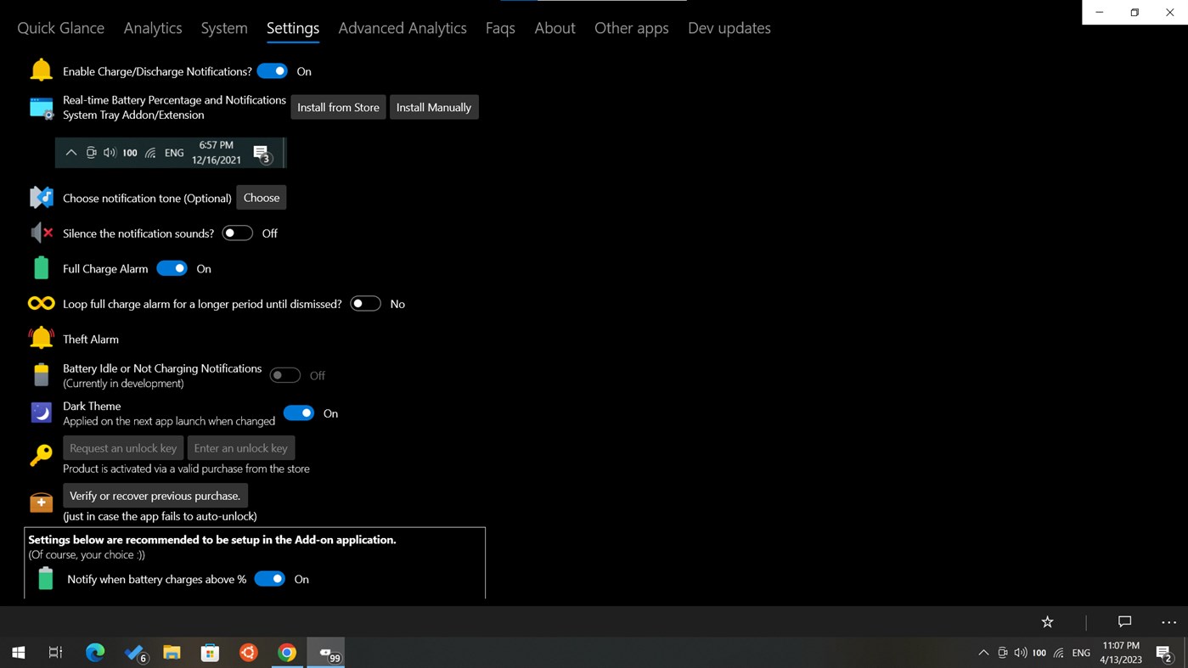Enable Silence the notification sounds

[237, 233]
